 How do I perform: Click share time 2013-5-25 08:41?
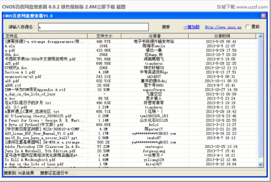pyautogui.click(x=221, y=42)
